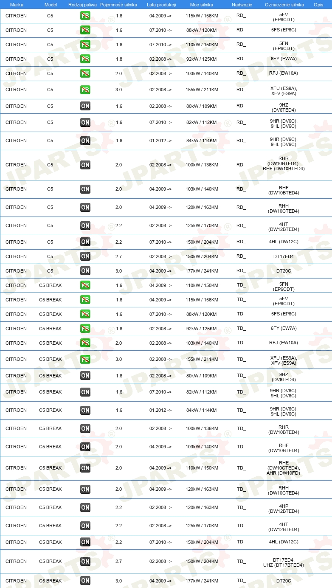Image resolution: width=332 pixels, height=588 pixels.
Task: Click RHE (DW10CTED4), AHR (DW10FD) engine code cell
Action: 284,468
